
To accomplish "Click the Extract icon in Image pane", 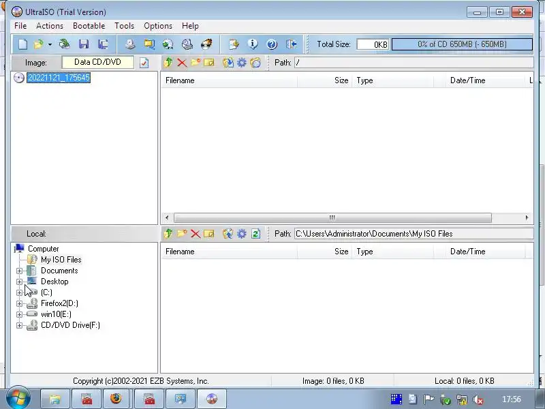I will pyautogui.click(x=228, y=63).
